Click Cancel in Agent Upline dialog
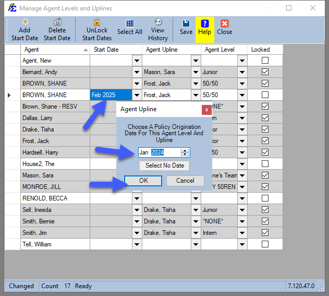Viewport: 329px width, 296px height. pos(185,181)
